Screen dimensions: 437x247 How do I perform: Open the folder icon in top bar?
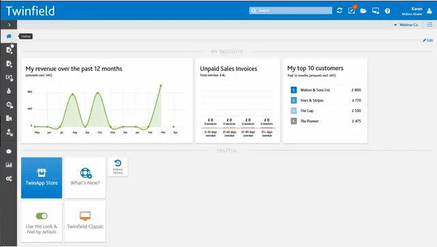(x=363, y=11)
